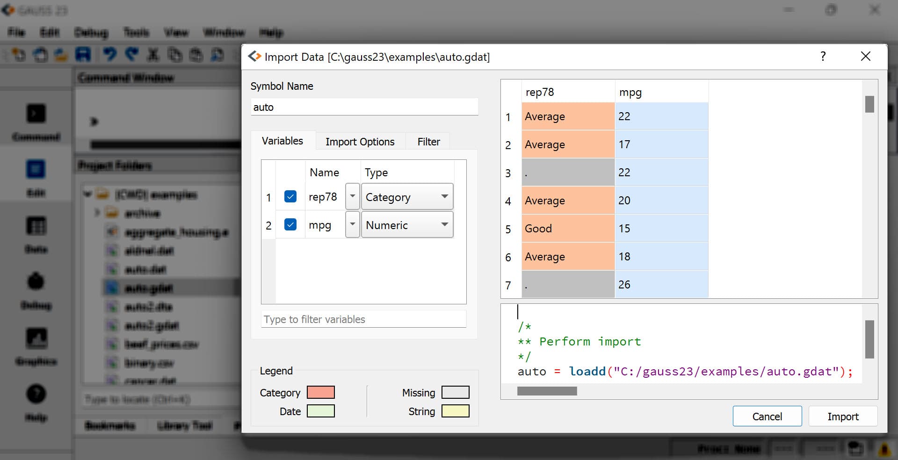The height and width of the screenshot is (460, 898).
Task: Click the Import button
Action: pyautogui.click(x=843, y=416)
